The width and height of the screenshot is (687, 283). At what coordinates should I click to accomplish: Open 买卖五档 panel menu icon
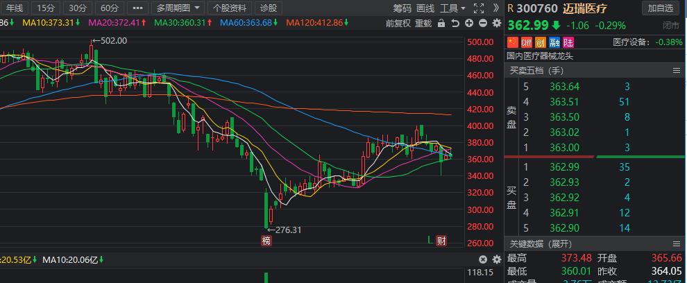click(x=677, y=71)
